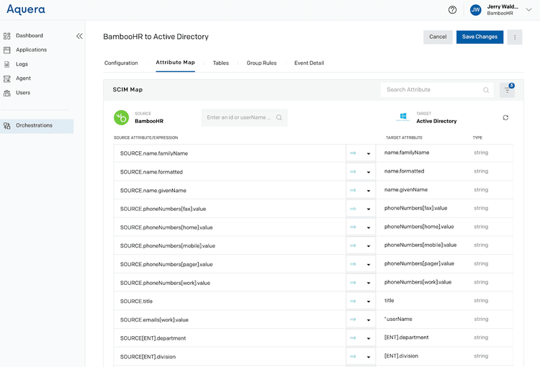Open dropdown for emails[work].value mapping
The image size is (540, 367).
[x=368, y=320]
